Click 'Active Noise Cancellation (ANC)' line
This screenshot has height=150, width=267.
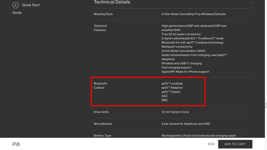pos(183,51)
